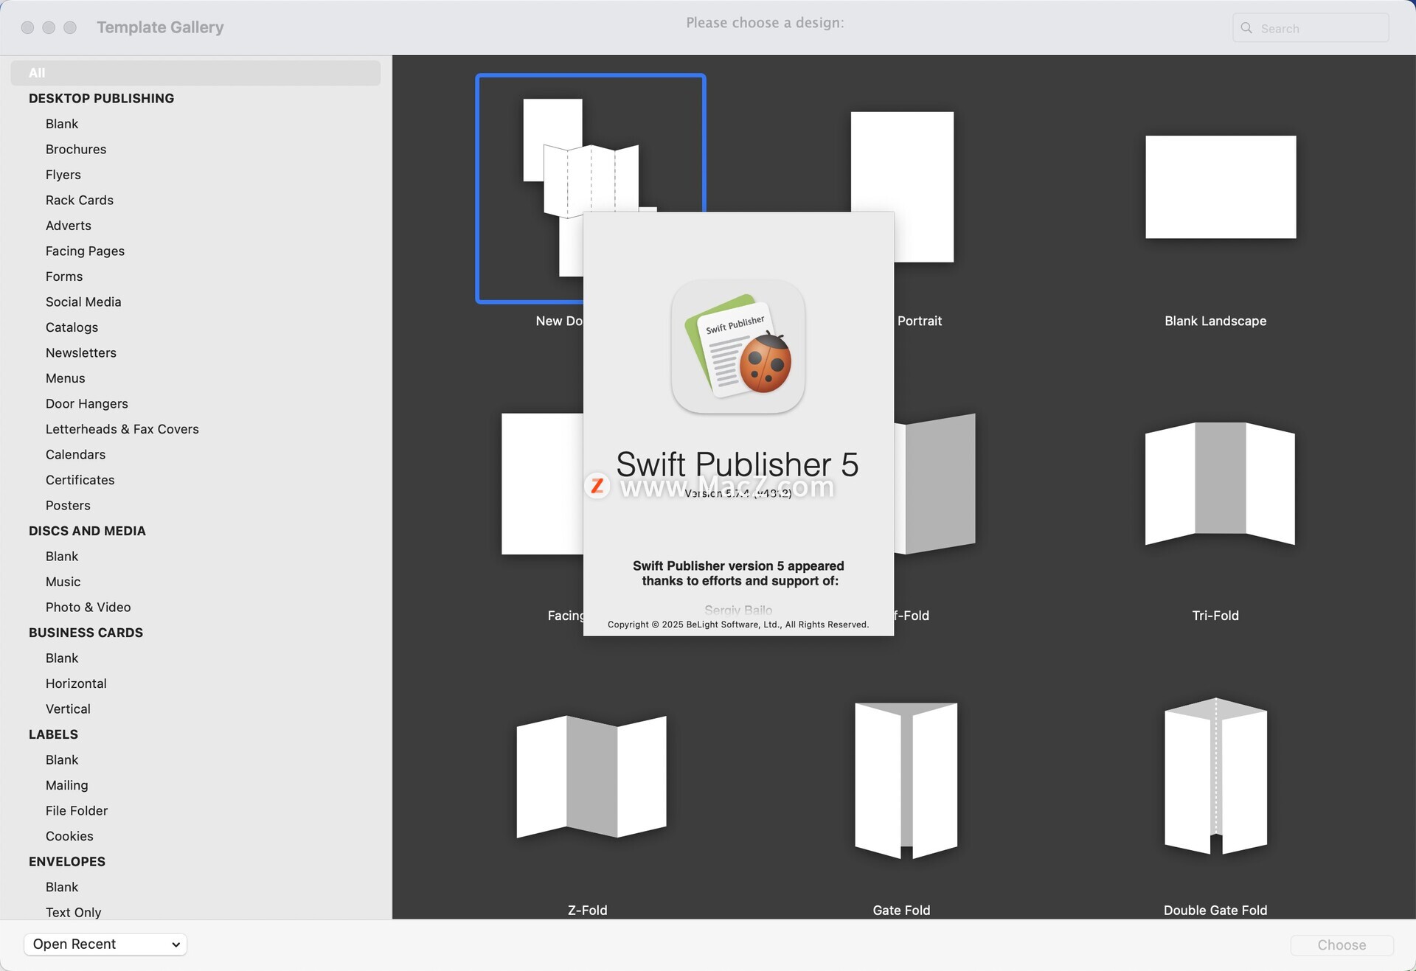Select the Double Gate Fold template icon
This screenshot has width=1416, height=971.
click(1215, 776)
